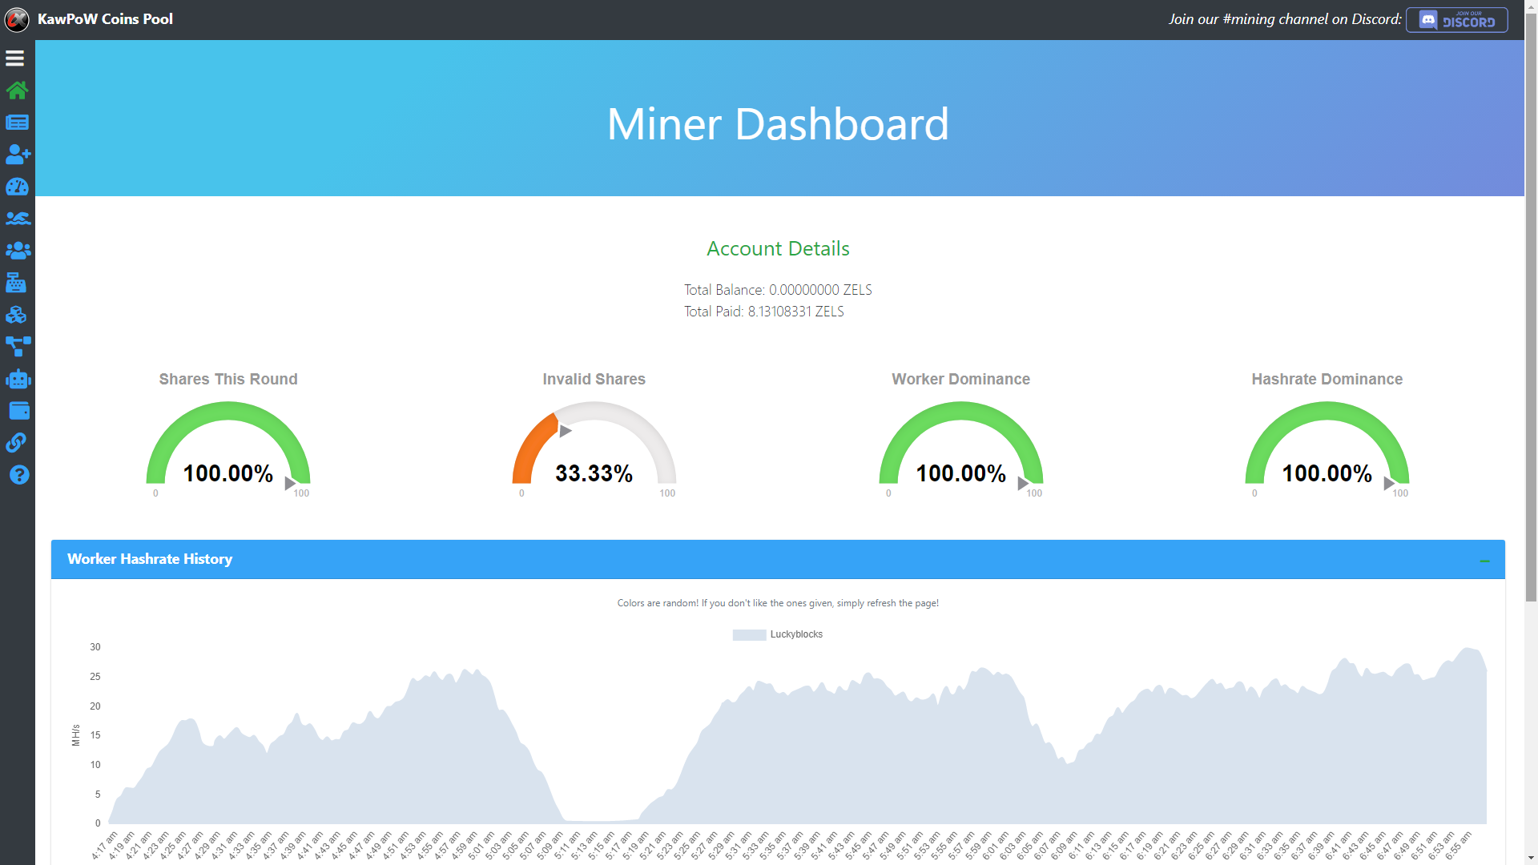
Task: Click the Join our Discord button
Action: tap(1456, 20)
